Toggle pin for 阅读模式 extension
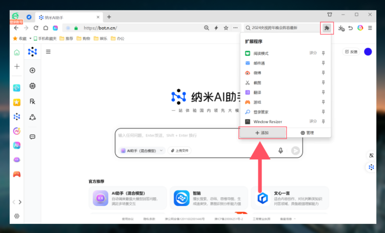This screenshot has height=233, width=385. [x=323, y=53]
